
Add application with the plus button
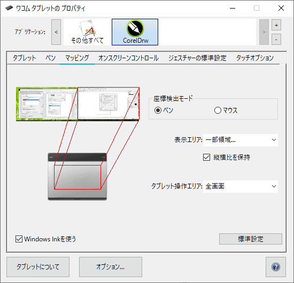coord(276,25)
